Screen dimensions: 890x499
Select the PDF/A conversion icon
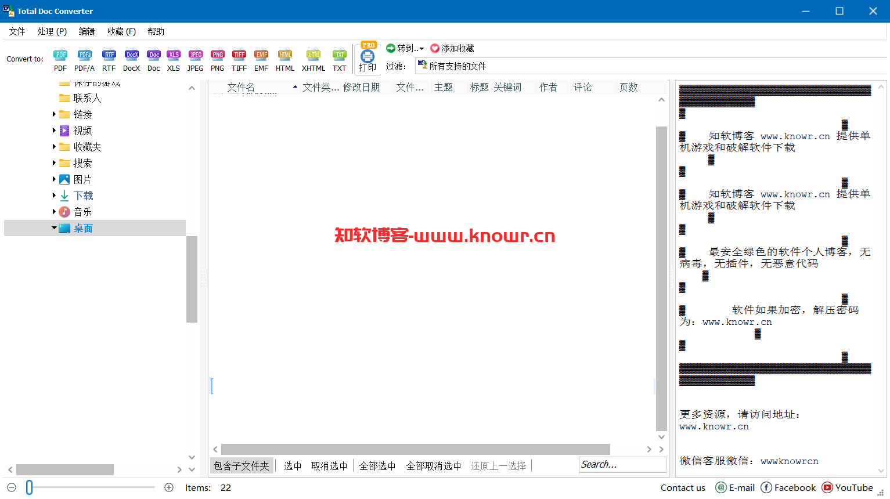pyautogui.click(x=85, y=60)
